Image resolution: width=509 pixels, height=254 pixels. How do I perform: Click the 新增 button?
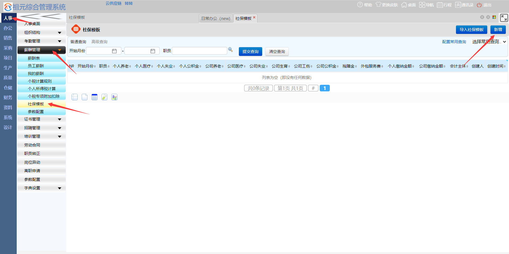point(498,30)
